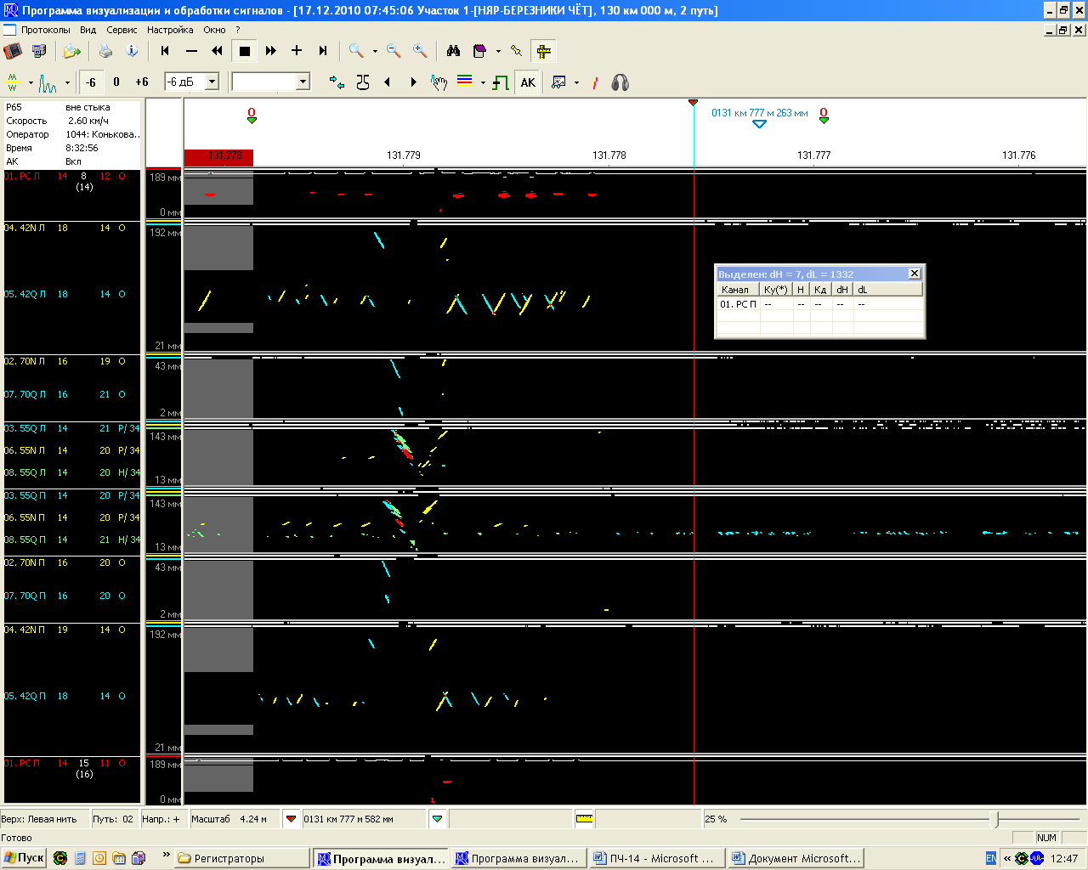
Task: Click the printer icon in toolbar
Action: pyautogui.click(x=105, y=51)
